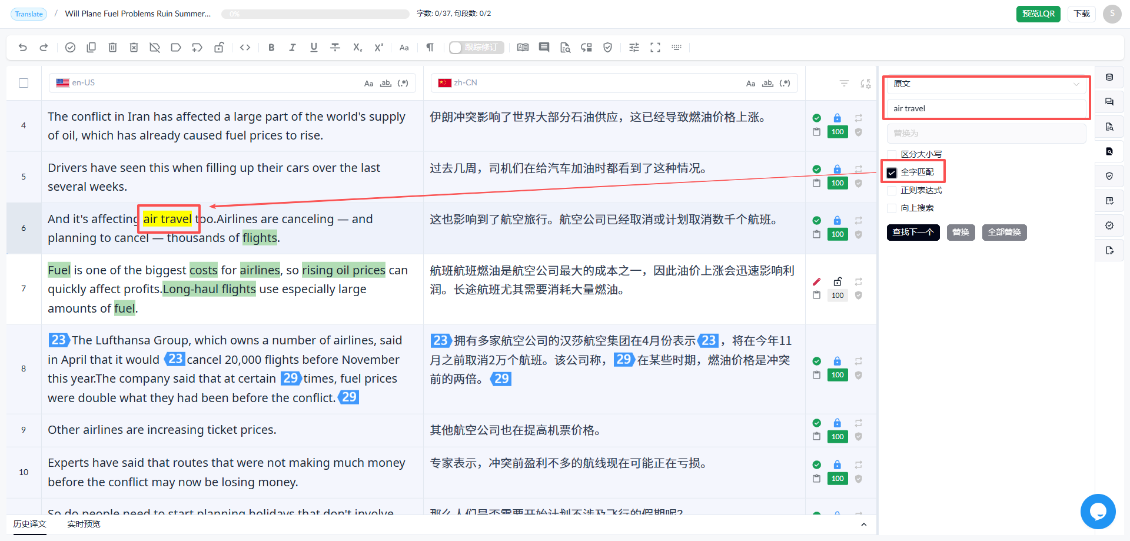Click the 替换 replace button

tap(961, 233)
